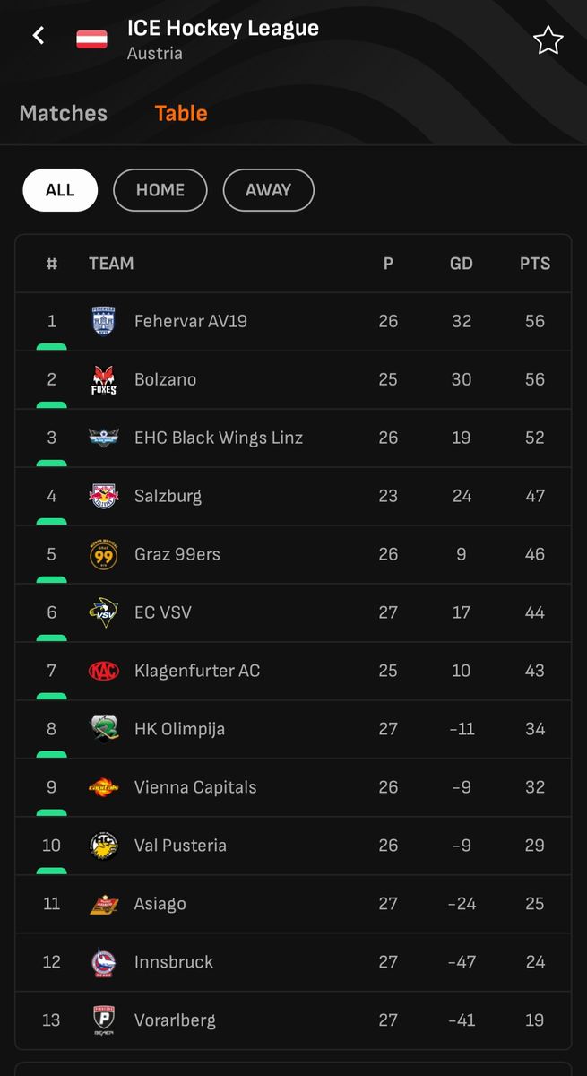Select the ALL standings filter
Viewport: 587px width, 1076px height.
(x=60, y=190)
